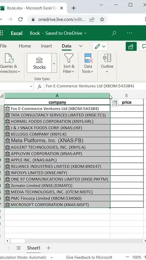
Task: Expand the Data Types gallery arrow
Action: pyautogui.click(x=54, y=63)
